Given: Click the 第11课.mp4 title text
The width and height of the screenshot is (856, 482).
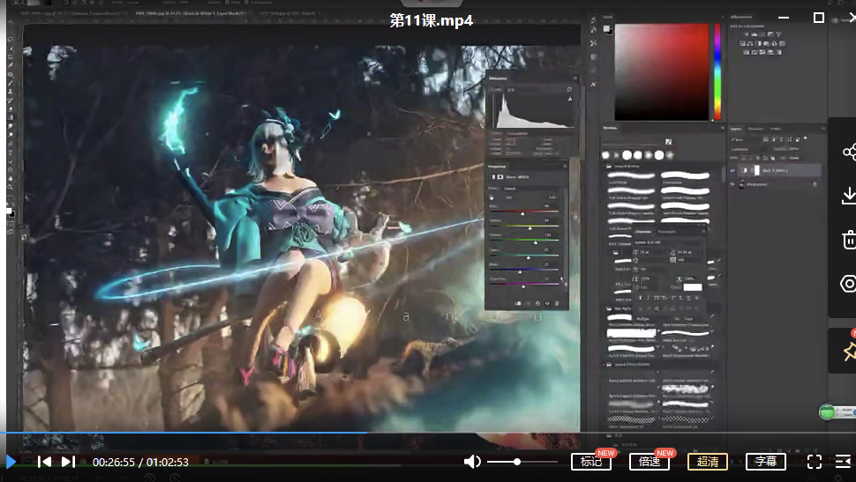Looking at the screenshot, I should coord(432,21).
